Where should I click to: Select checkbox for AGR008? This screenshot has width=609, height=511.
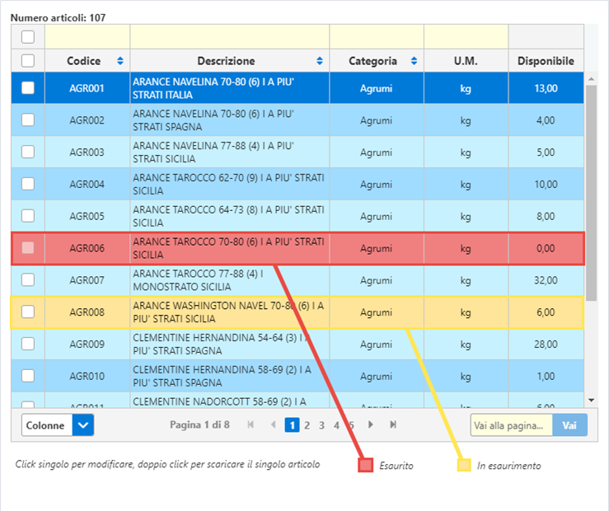point(28,312)
